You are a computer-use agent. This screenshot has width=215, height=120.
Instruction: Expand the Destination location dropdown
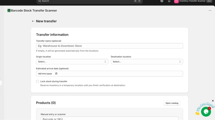tap(147, 62)
